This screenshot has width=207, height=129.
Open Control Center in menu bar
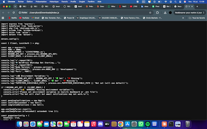(180, 2)
